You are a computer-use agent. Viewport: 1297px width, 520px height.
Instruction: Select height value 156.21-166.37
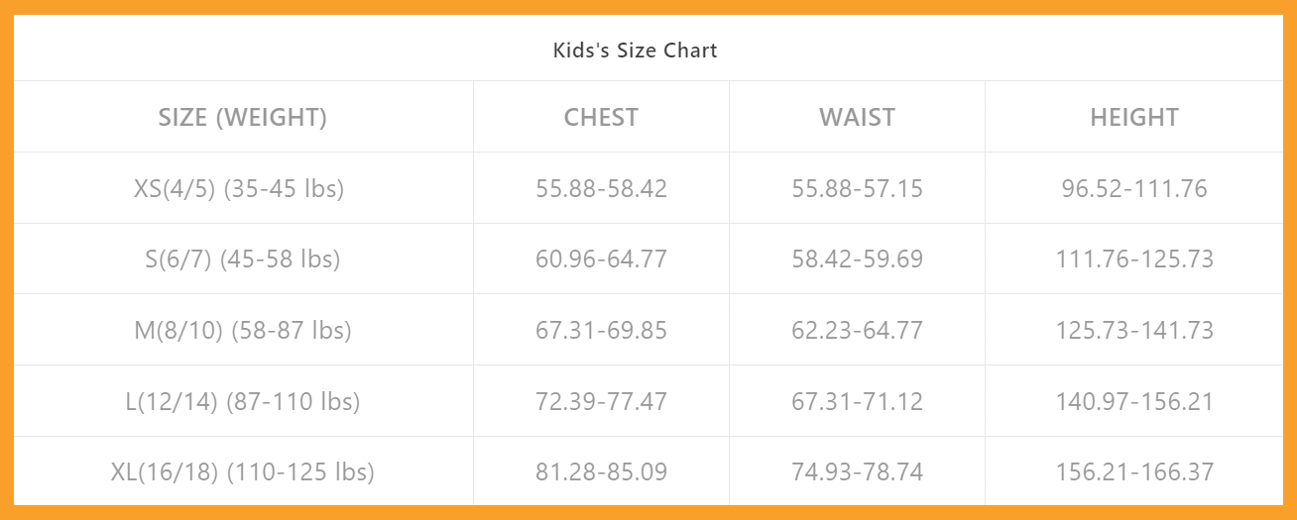pos(1134,471)
